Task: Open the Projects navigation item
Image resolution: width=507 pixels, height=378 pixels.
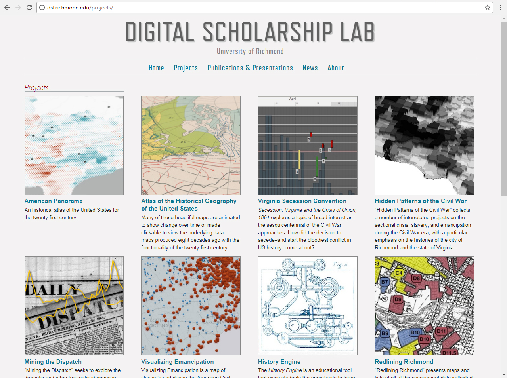Action: (186, 68)
